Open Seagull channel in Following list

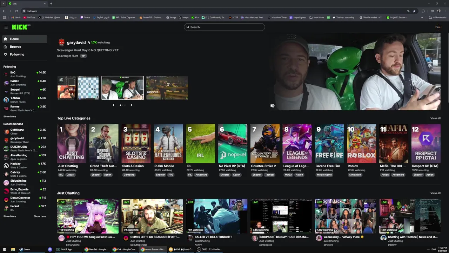(x=24, y=91)
